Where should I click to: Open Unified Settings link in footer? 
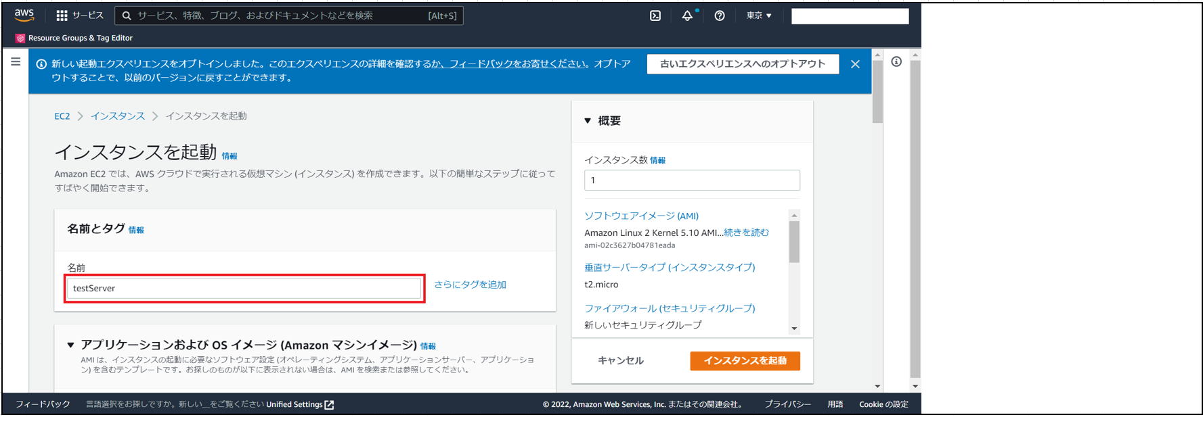300,405
